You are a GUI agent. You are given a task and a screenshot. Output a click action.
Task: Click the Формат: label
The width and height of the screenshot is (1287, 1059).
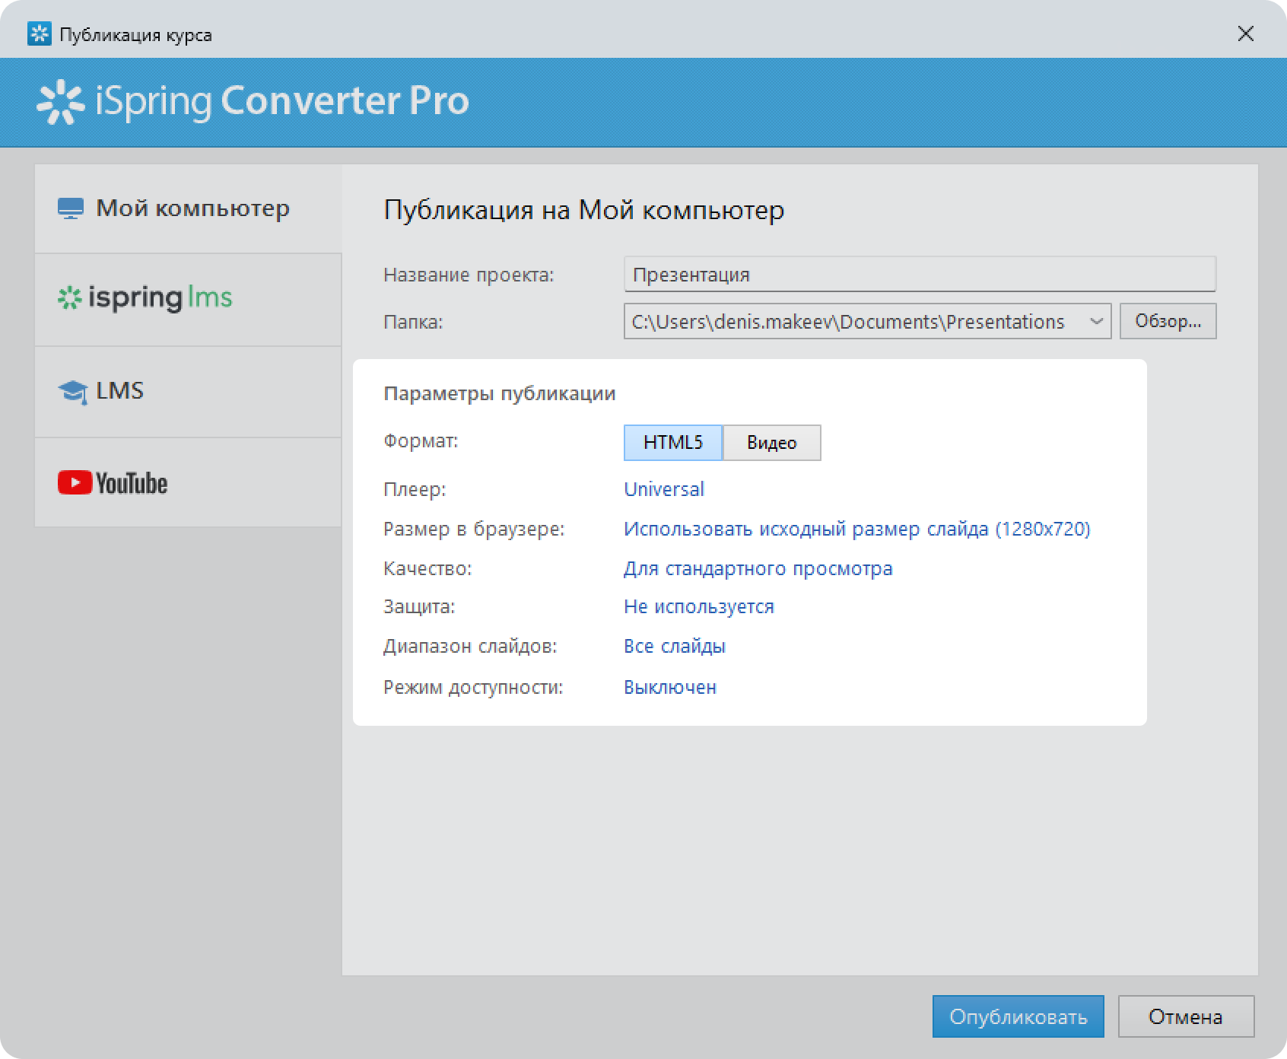click(421, 441)
